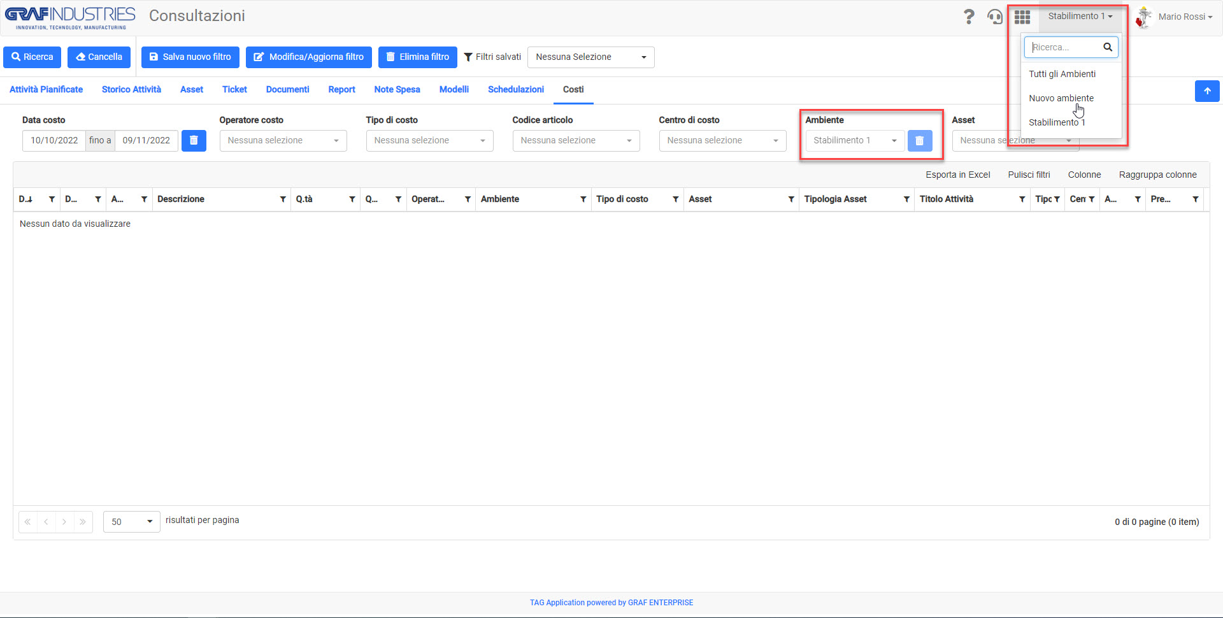Open the Centro di costo dropdown
The height and width of the screenshot is (618, 1223).
click(722, 140)
